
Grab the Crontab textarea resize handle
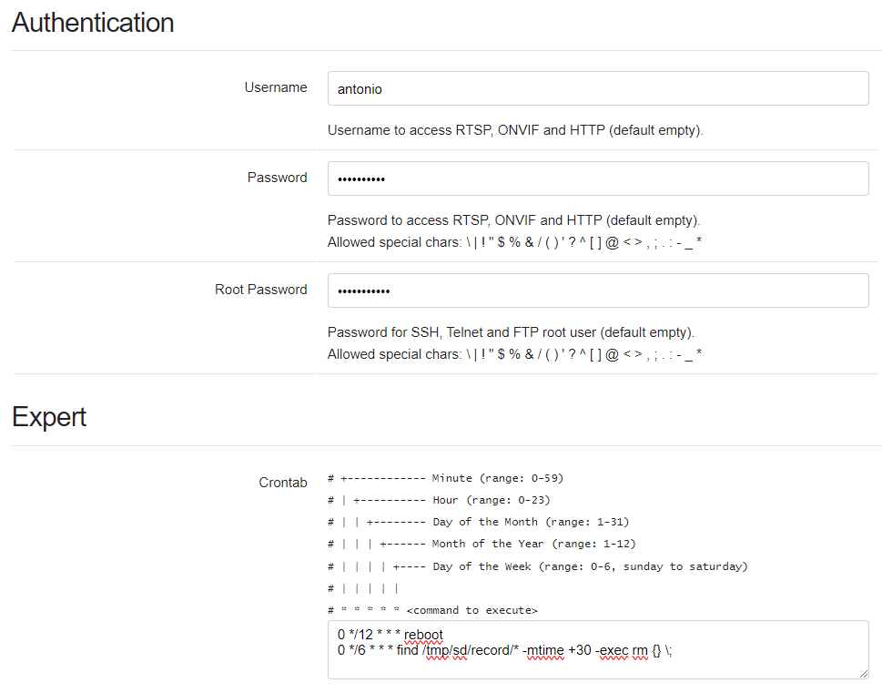(x=863, y=673)
